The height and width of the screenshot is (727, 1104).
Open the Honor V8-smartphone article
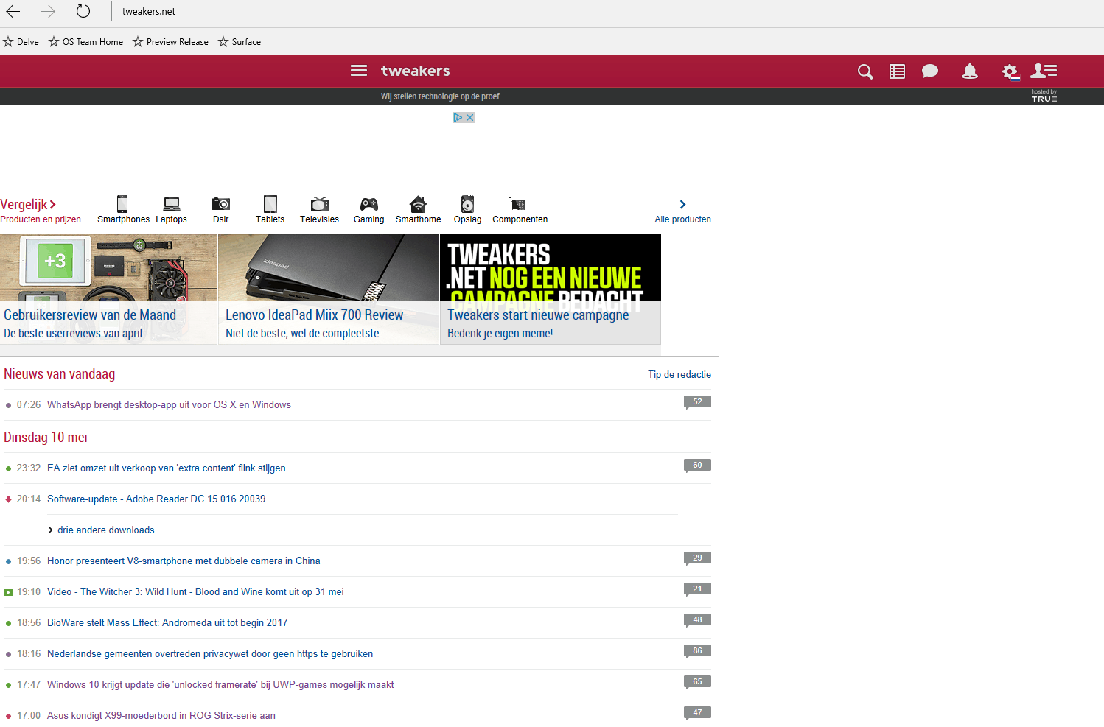pos(184,561)
